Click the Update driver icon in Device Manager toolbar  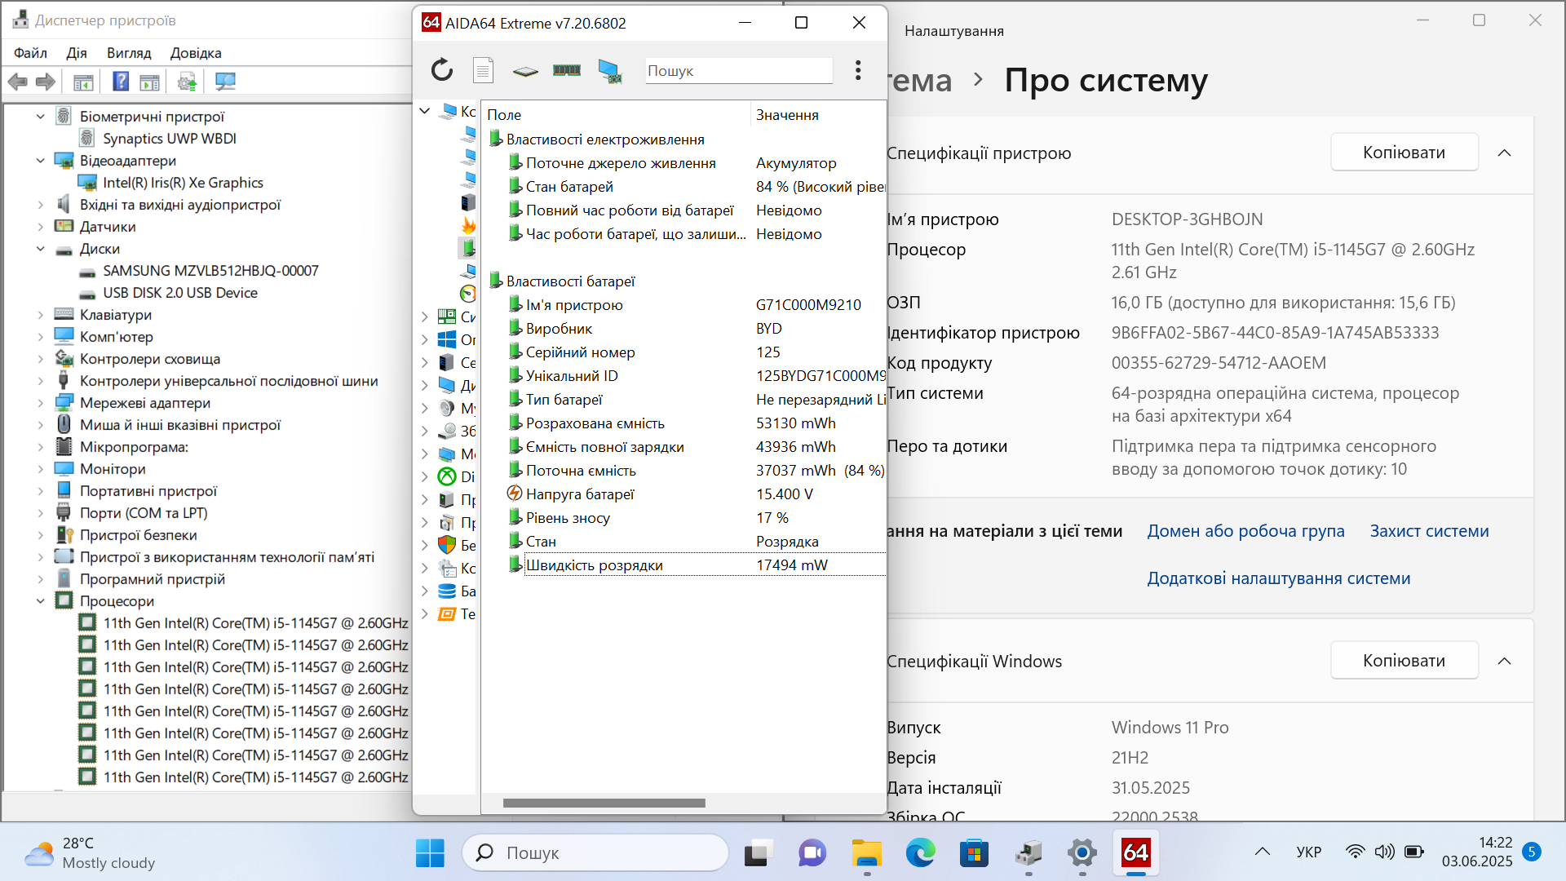(187, 82)
